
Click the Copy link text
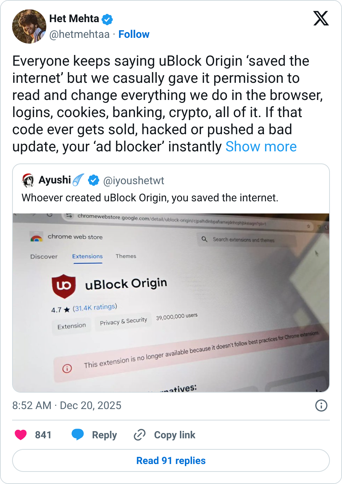[175, 435]
